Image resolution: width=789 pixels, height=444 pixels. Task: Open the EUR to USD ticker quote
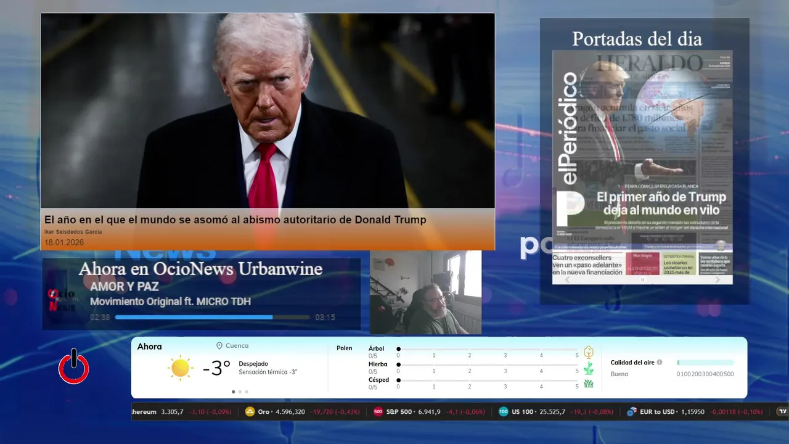(x=695, y=412)
